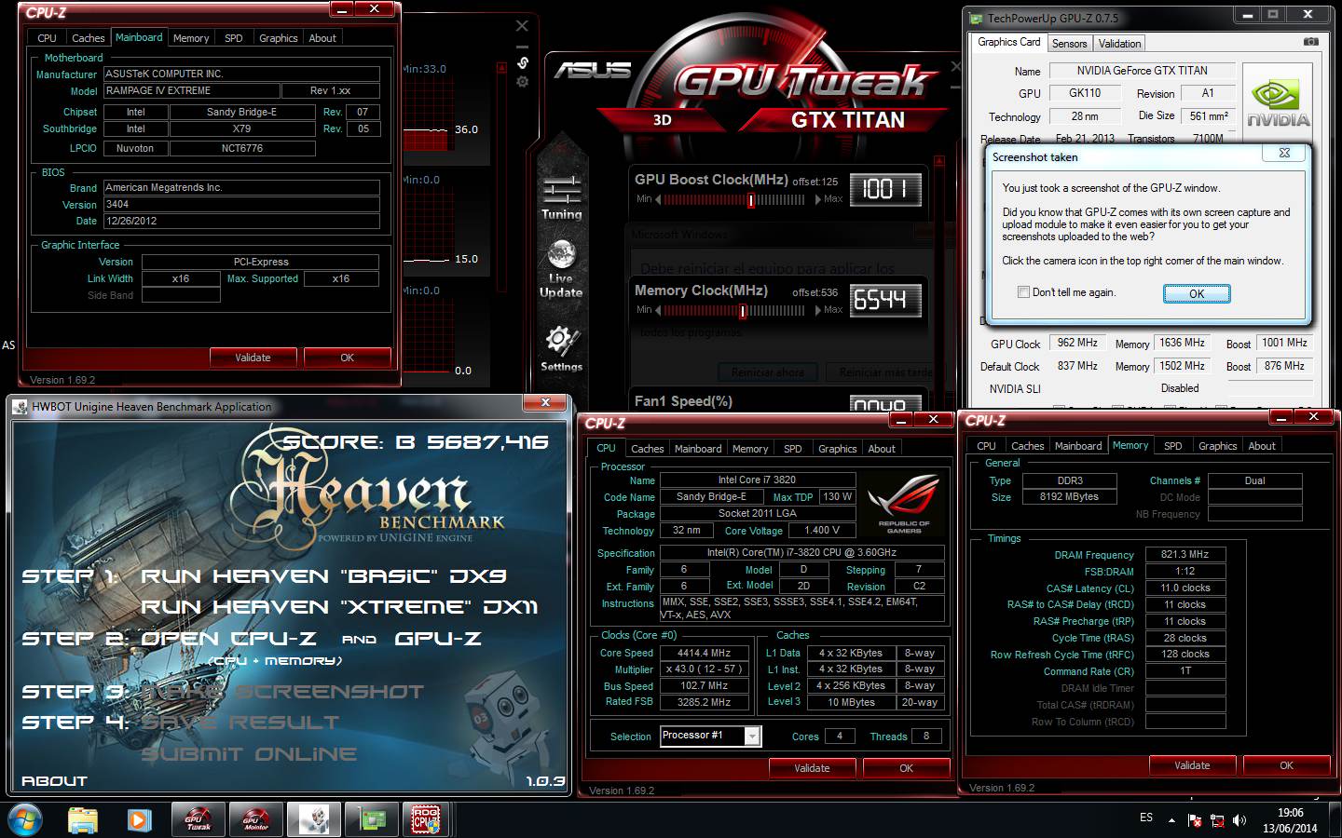Open the monitor panel settings gear
Viewport: 1342px width, 838px height.
523,82
